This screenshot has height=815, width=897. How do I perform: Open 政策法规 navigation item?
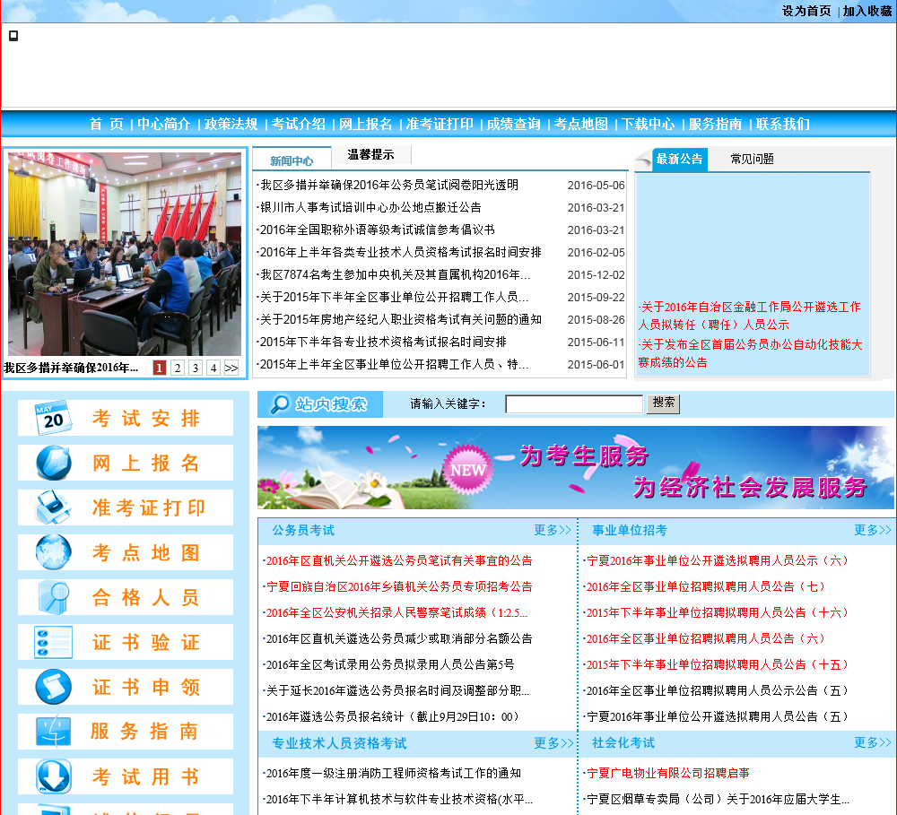click(231, 124)
